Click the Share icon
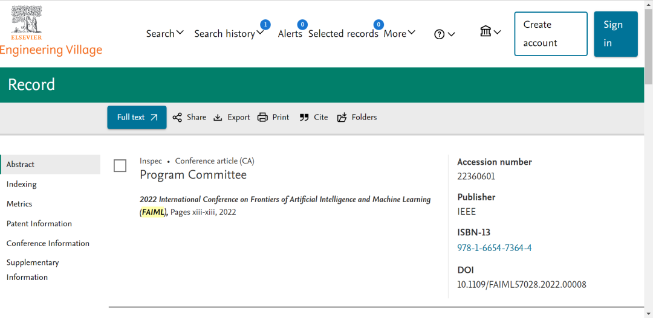The image size is (653, 318). click(x=177, y=118)
